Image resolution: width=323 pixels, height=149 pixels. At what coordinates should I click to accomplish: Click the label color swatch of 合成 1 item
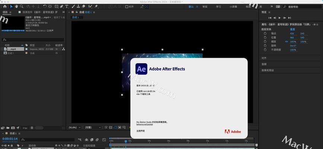26,53
